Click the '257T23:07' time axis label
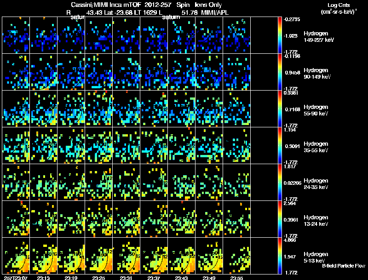Screen dimensions: 368x280 16,278
